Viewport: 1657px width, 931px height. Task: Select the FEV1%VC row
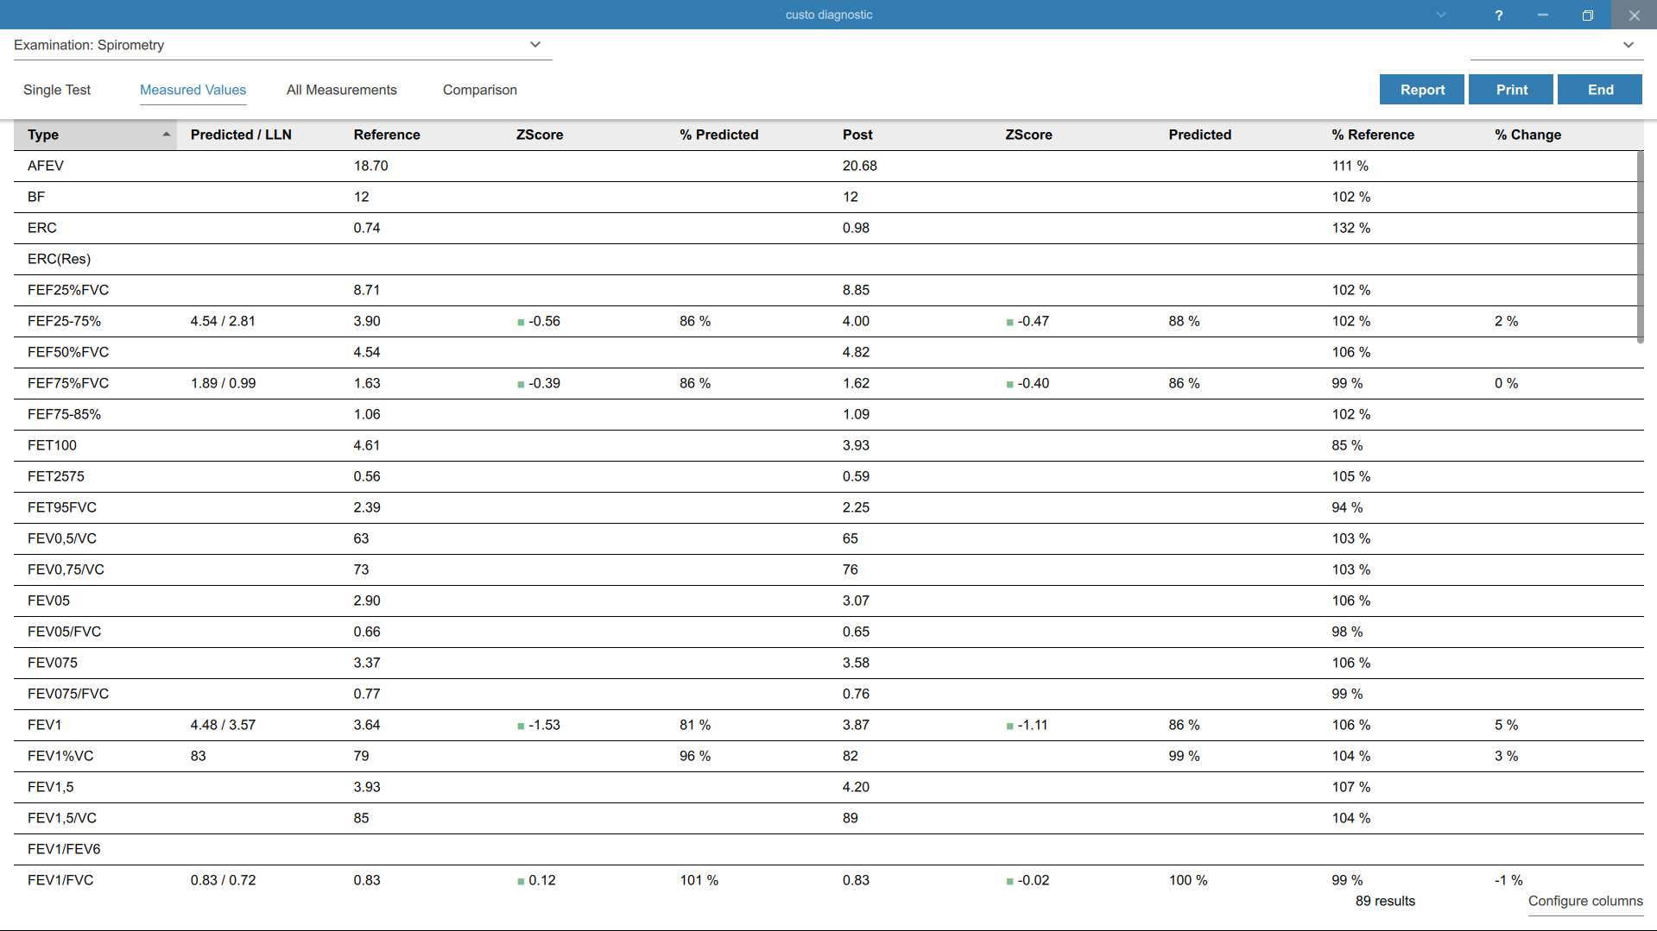828,756
